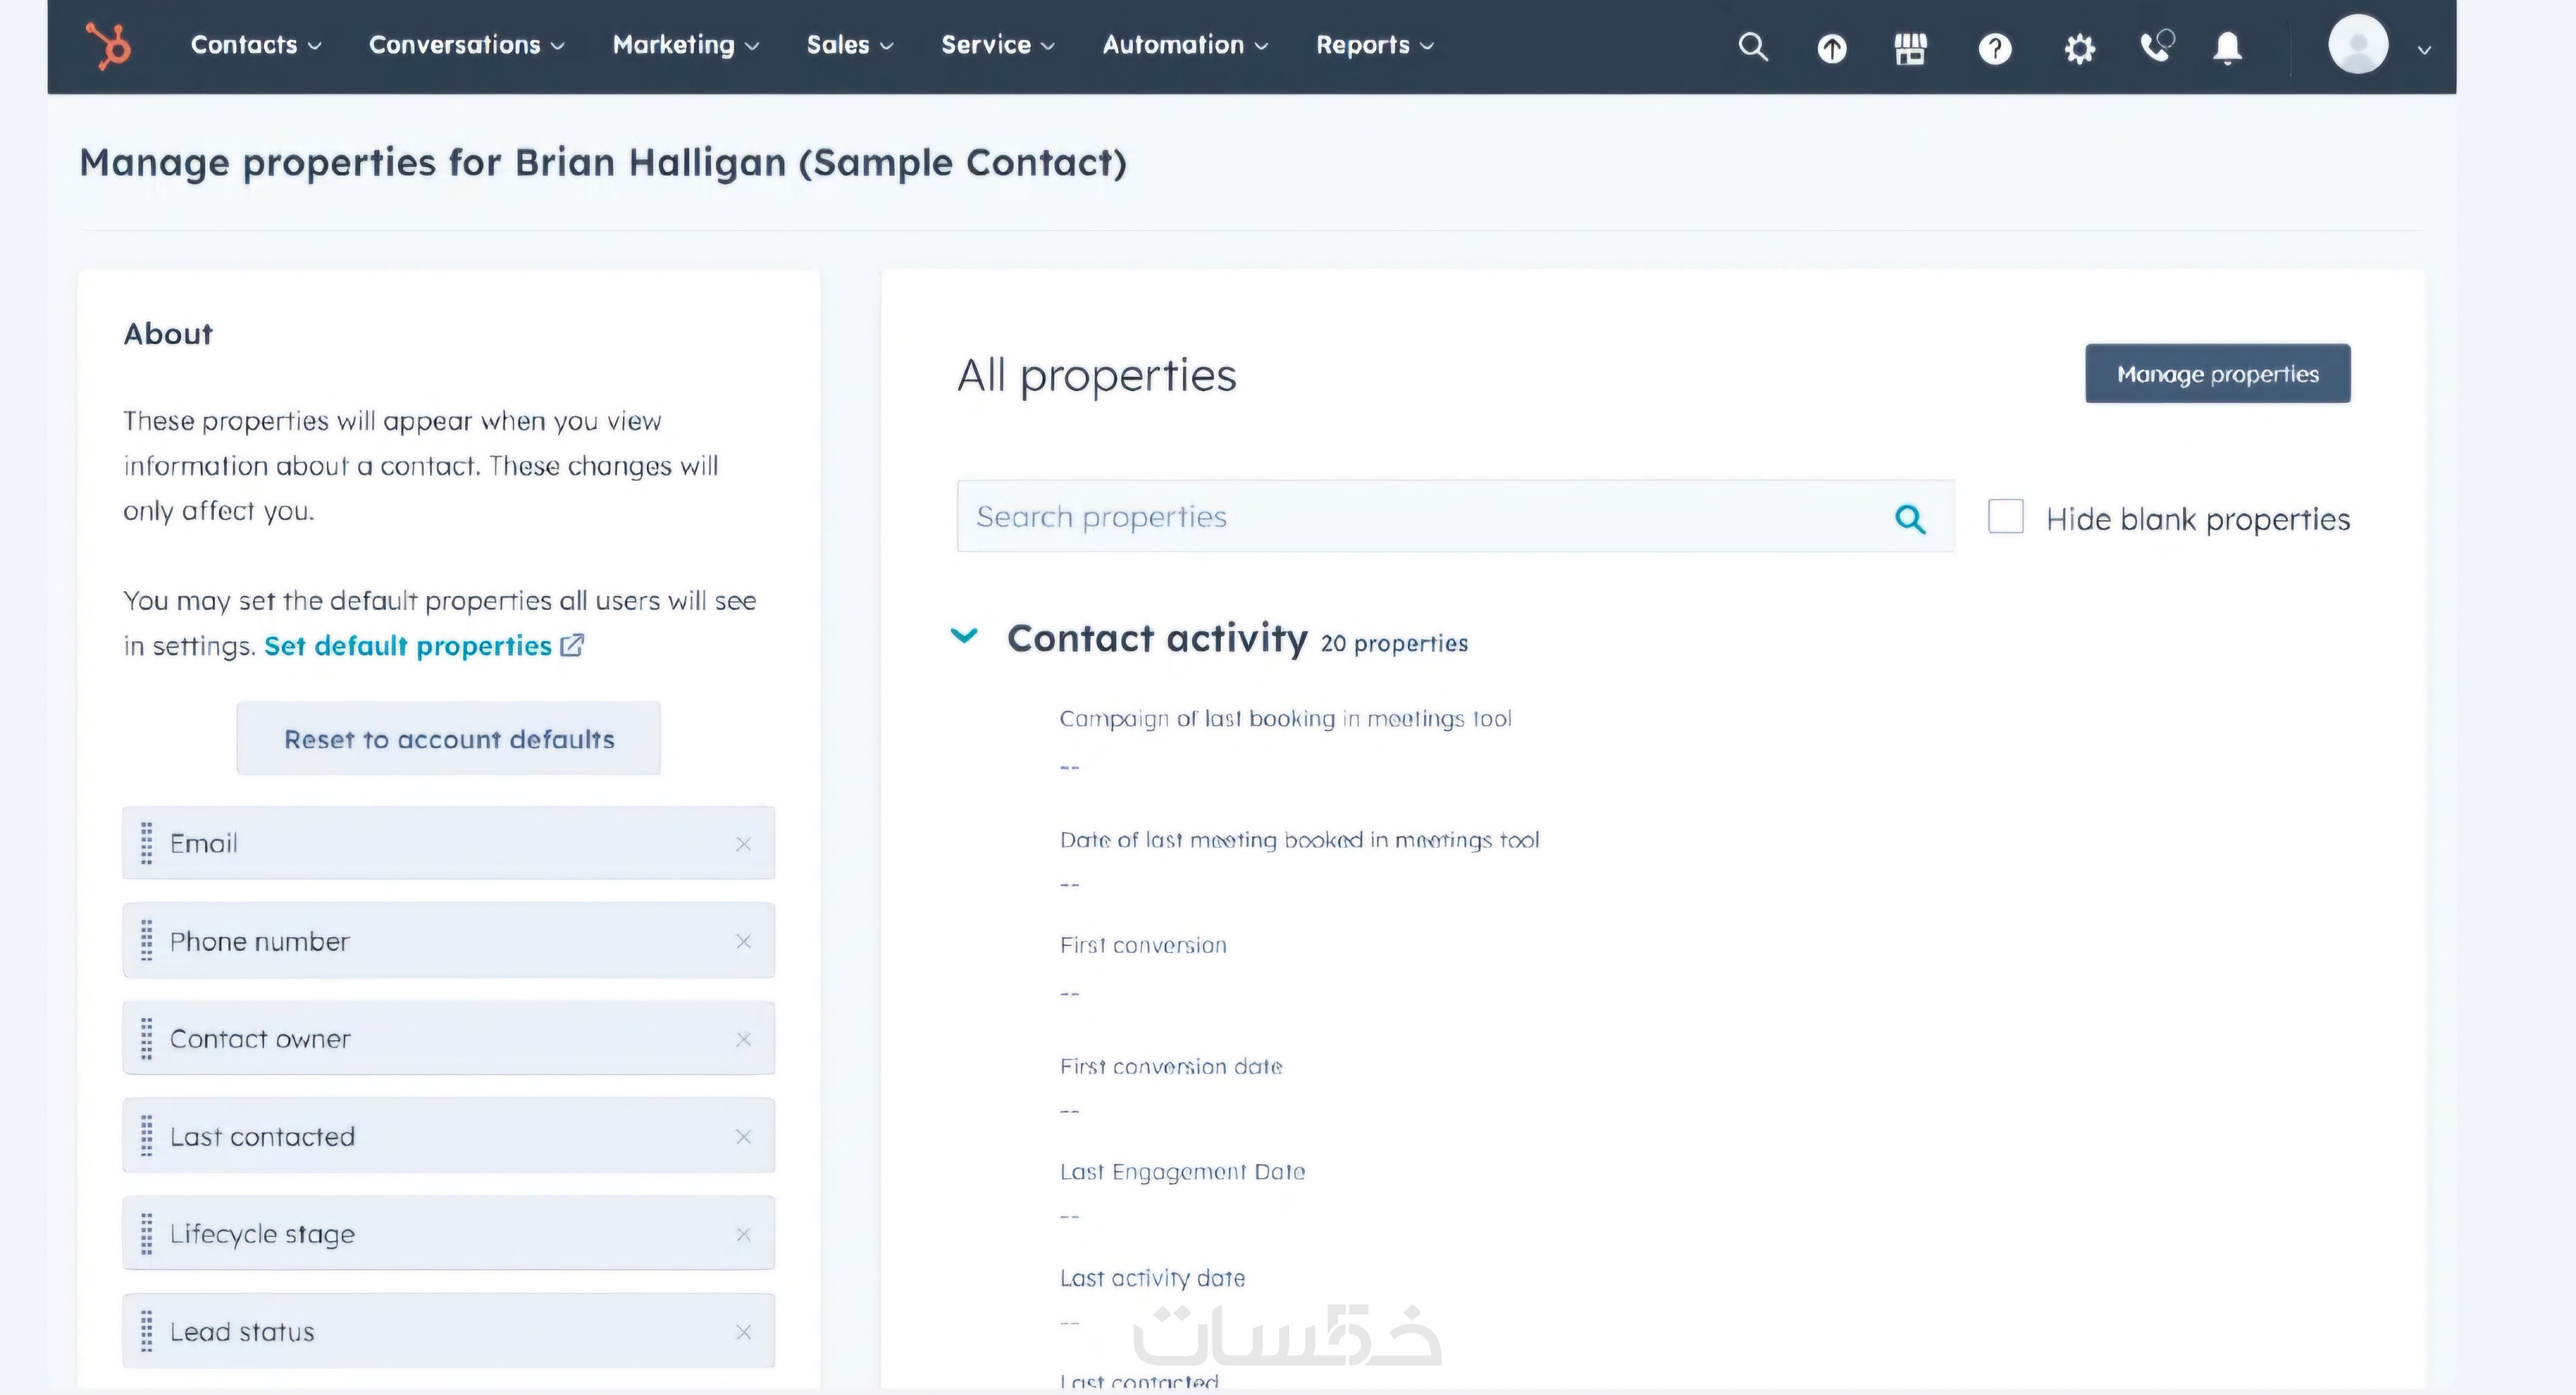Select the First conversion date property

pyautogui.click(x=1171, y=1066)
